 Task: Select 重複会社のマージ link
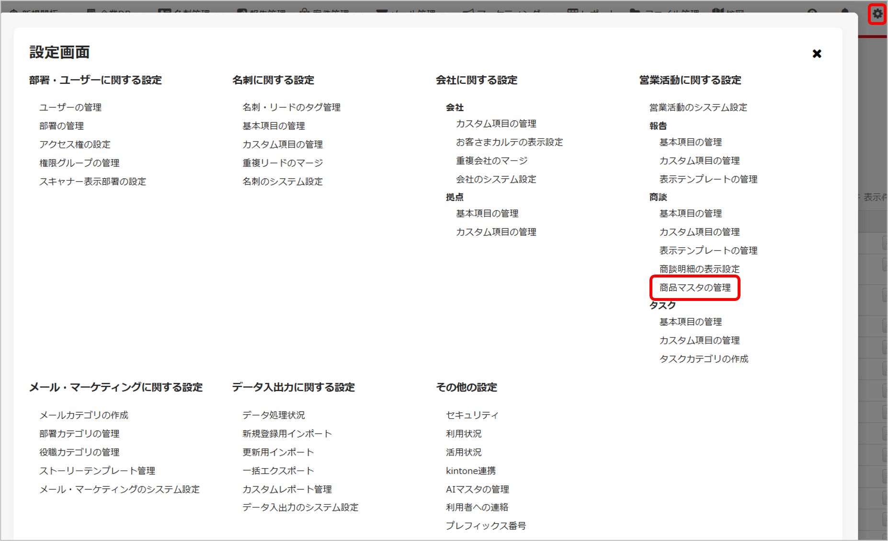[491, 161]
